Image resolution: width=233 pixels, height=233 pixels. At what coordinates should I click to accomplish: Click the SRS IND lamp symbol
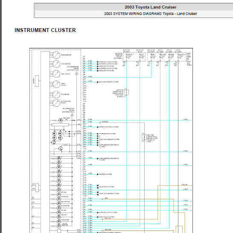pos(59,213)
